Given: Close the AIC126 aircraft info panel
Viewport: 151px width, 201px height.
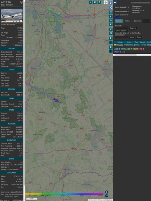Looking at the screenshot, I should [21, 2].
